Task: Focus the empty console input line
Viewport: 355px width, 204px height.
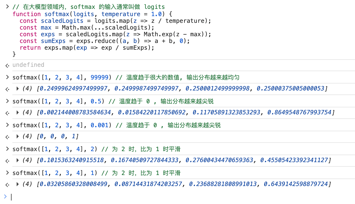Action: tap(161, 197)
